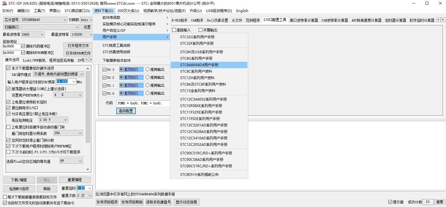Toggle 提示音 checkbox

(390, 202)
